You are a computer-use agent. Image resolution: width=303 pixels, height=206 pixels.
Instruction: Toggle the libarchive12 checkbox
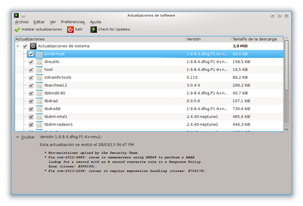click(x=31, y=85)
